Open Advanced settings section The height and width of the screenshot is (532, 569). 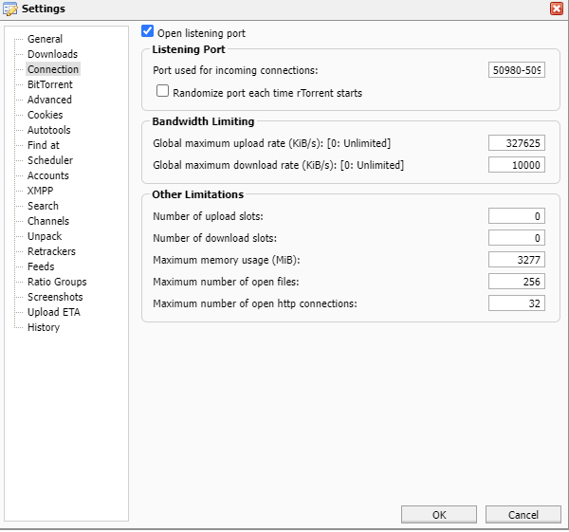[x=49, y=100]
